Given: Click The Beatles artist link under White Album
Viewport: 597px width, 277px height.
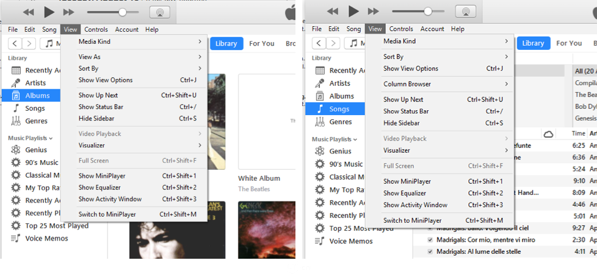Looking at the screenshot, I should 254,189.
